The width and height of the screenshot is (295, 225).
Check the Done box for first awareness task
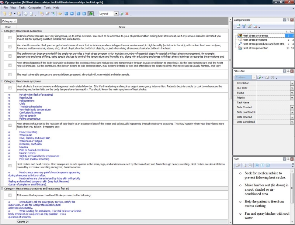(x=10, y=37)
